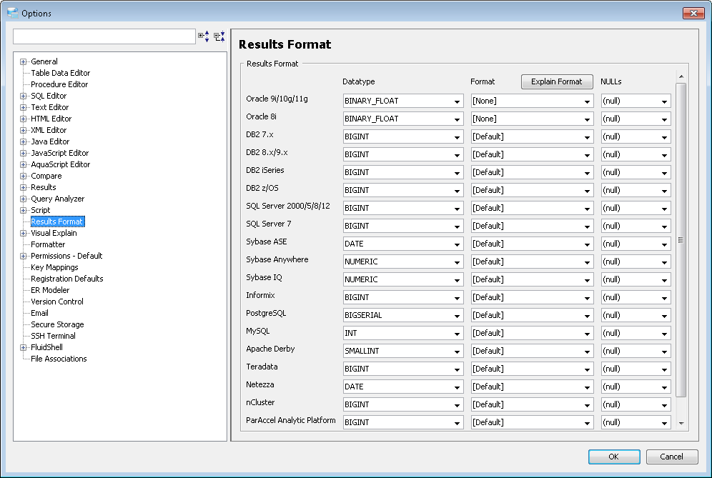
Task: Select Formatter in the tree
Action: click(x=48, y=244)
